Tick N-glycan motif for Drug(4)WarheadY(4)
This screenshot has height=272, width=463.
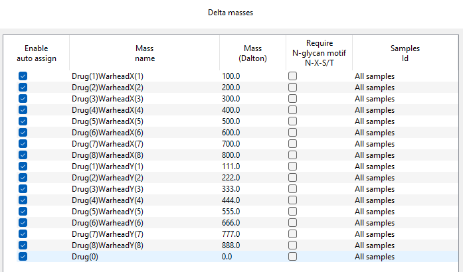(292, 200)
